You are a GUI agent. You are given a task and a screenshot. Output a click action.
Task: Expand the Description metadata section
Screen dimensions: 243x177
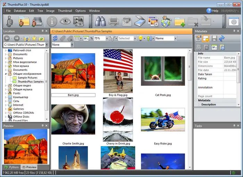coord(199,104)
